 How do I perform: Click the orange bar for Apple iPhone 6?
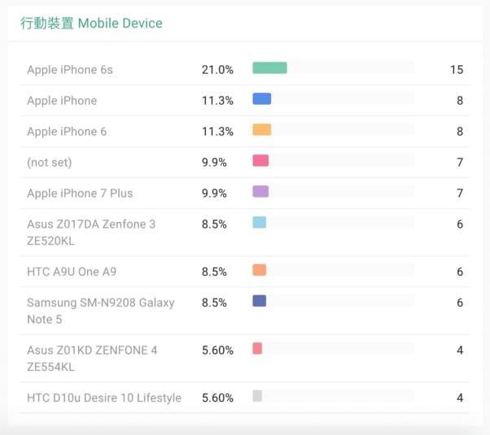pyautogui.click(x=261, y=130)
